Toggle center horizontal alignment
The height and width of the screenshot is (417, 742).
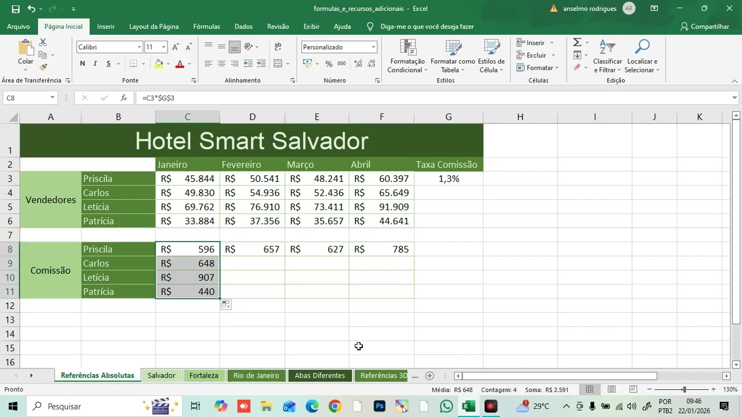pyautogui.click(x=221, y=64)
